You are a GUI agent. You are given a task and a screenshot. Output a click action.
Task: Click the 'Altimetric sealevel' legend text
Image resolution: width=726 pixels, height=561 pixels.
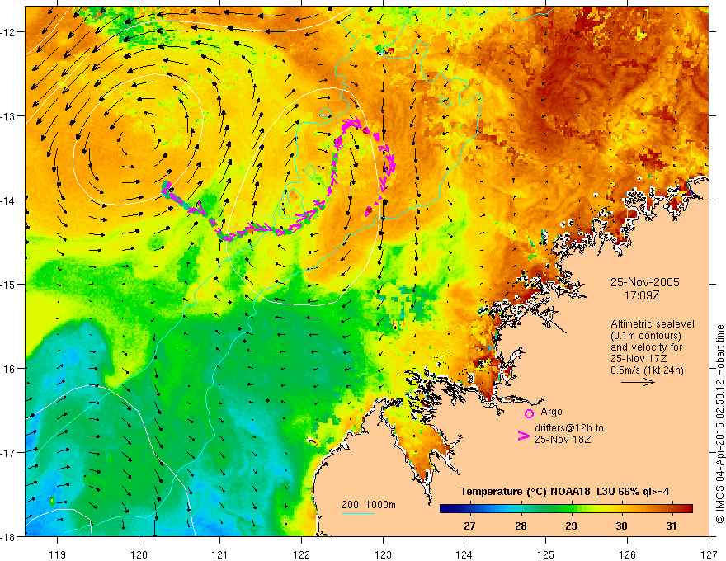click(x=653, y=324)
